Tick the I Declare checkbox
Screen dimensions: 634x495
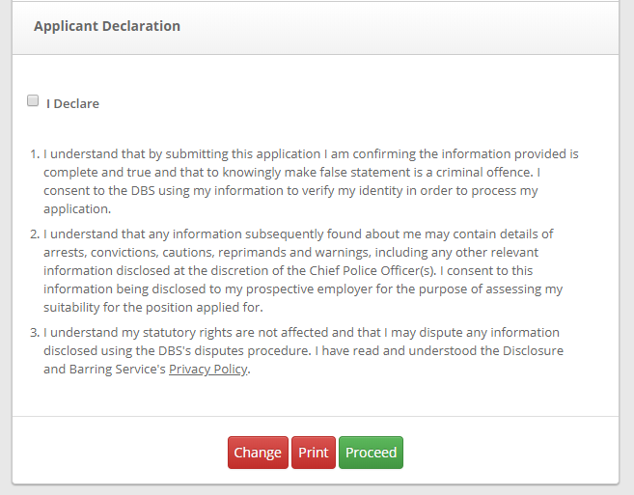tap(33, 101)
